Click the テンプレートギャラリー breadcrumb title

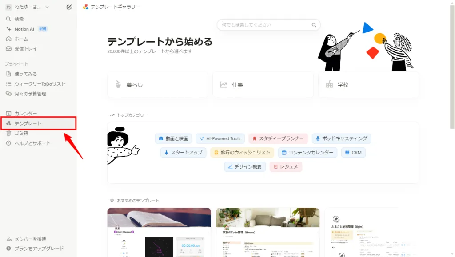point(115,7)
